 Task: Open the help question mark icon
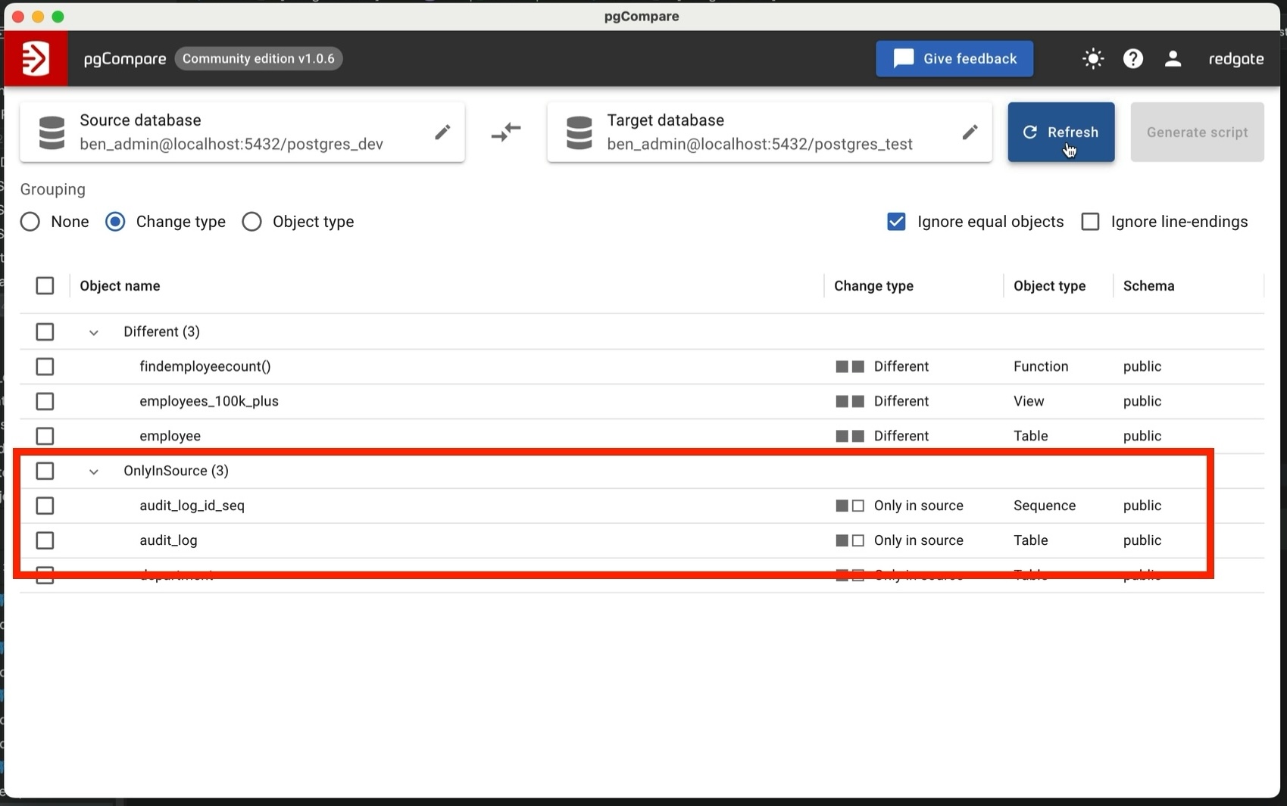tap(1132, 58)
